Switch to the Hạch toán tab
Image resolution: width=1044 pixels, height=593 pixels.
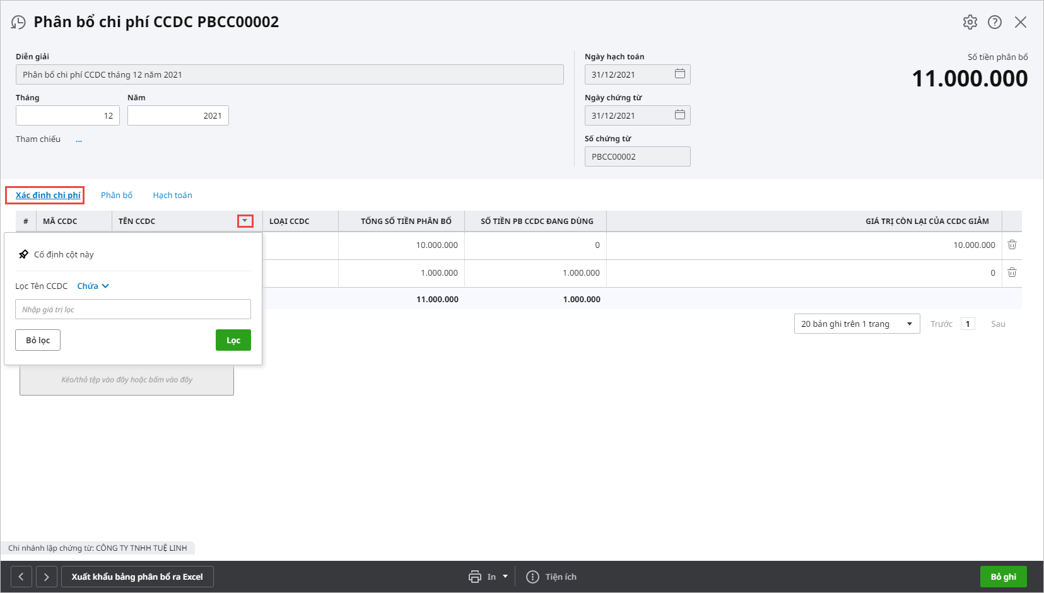click(172, 195)
